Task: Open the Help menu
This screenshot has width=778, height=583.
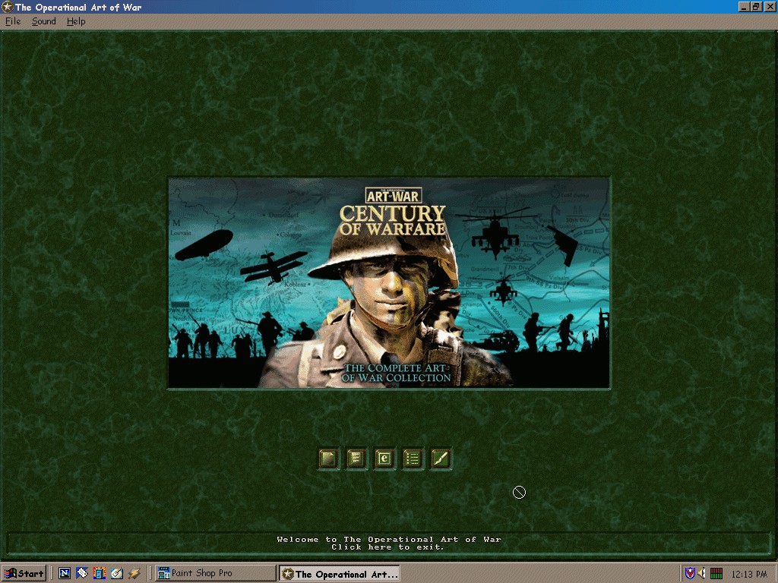Action: [76, 21]
